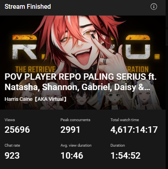Click the 25696 views value
The height and width of the screenshot is (169, 168).
point(17,130)
